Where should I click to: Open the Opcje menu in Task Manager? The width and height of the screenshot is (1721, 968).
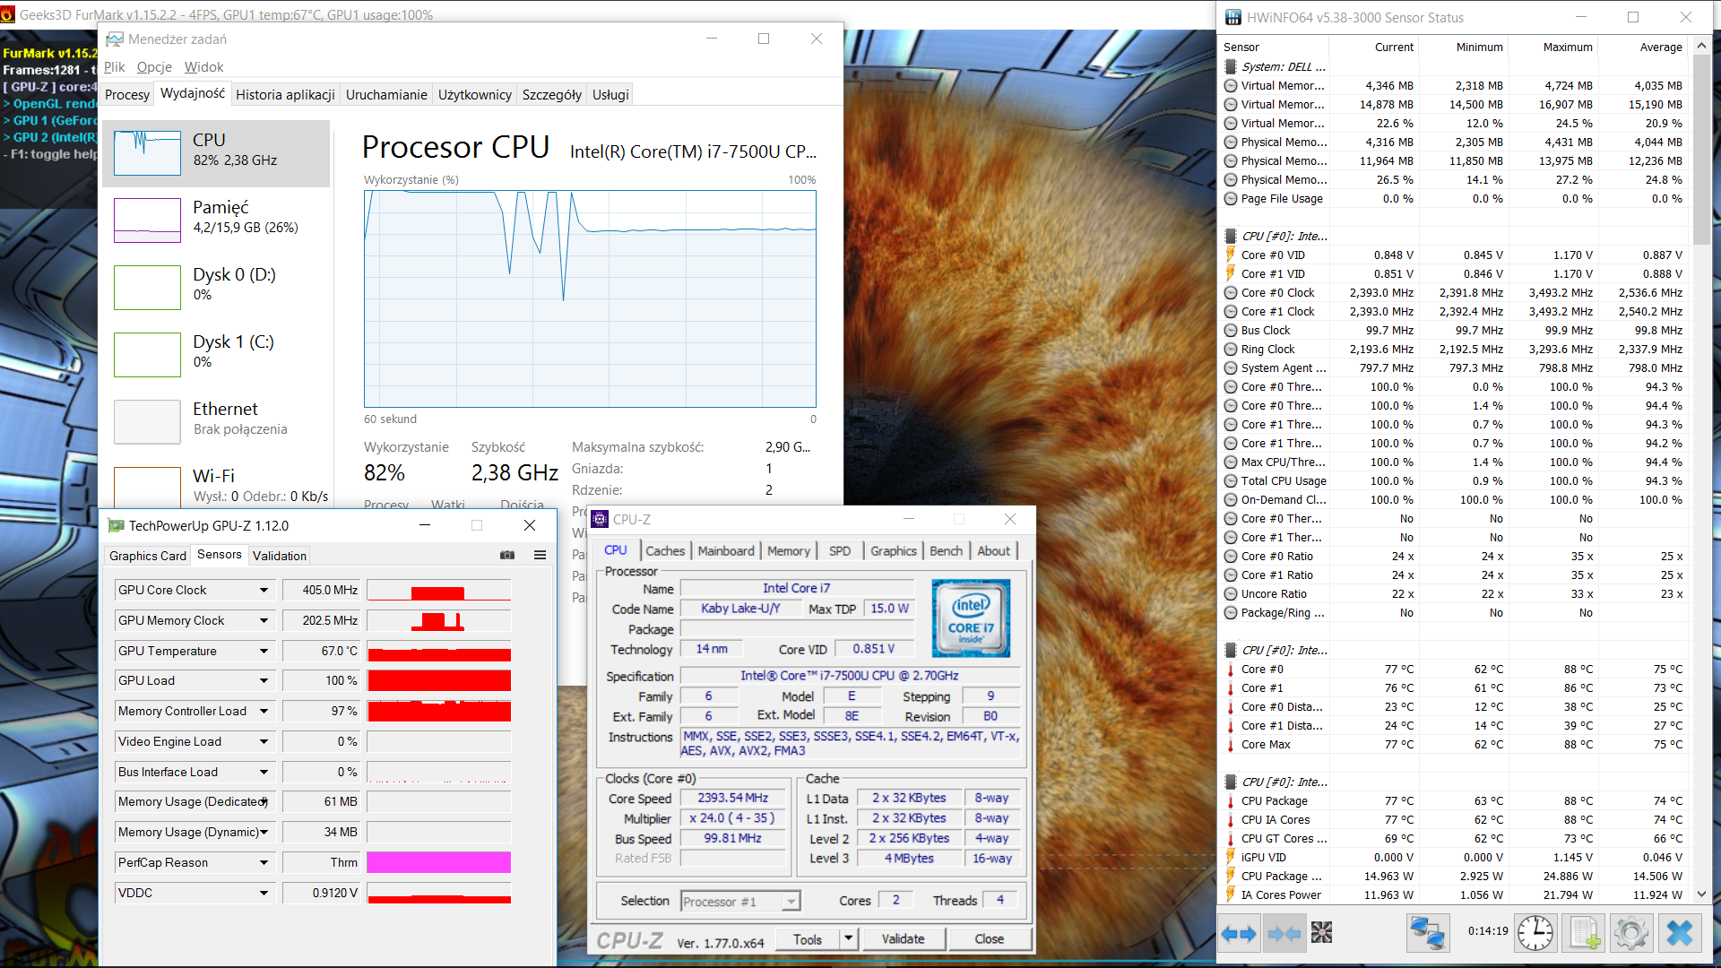coord(154,67)
